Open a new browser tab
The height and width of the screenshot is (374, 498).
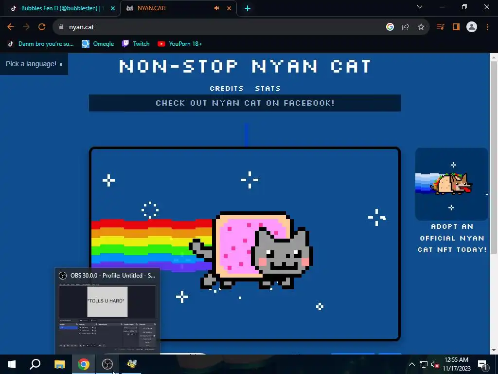(x=248, y=8)
